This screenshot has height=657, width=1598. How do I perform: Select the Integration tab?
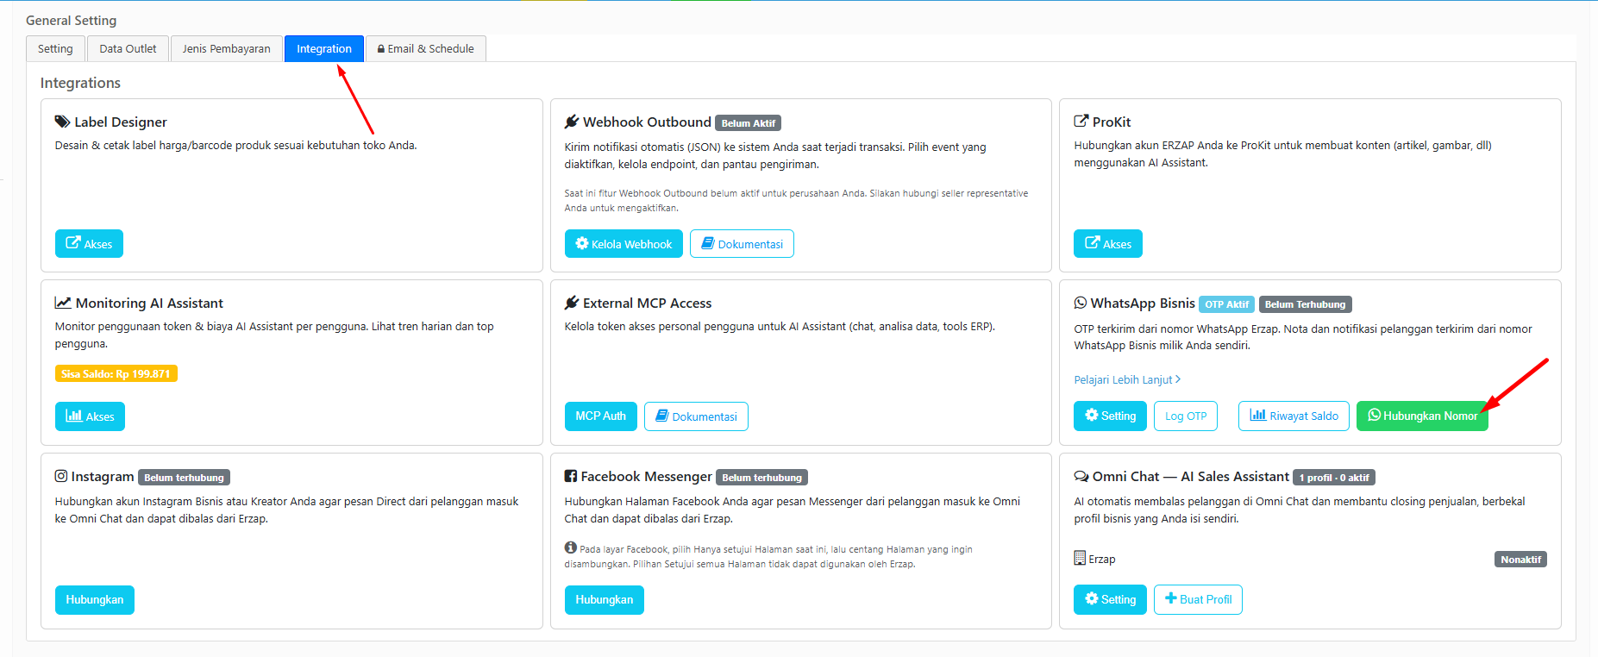(x=324, y=49)
